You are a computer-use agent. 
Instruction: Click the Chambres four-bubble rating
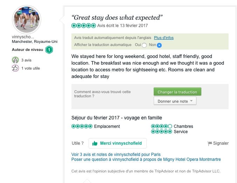tap(161, 126)
